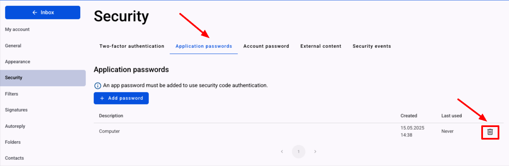This screenshot has width=509, height=166.
Task: Go to previous page with left chevron
Action: [282, 151]
